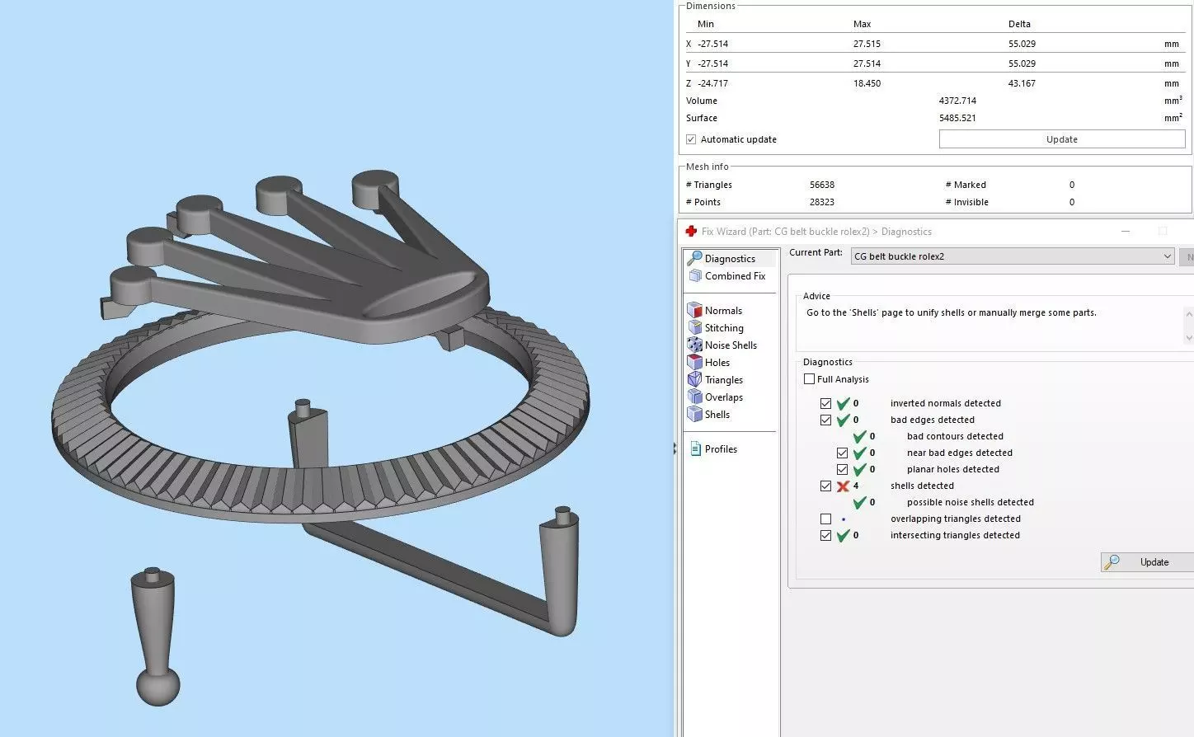Click the Advice text scrollbar
The height and width of the screenshot is (737, 1194).
(x=1188, y=326)
